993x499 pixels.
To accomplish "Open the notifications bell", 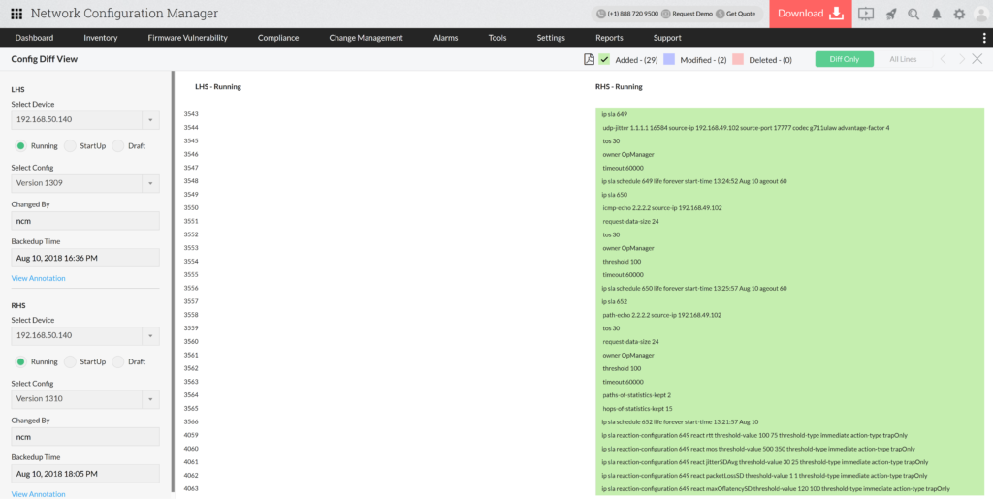I will (x=937, y=14).
